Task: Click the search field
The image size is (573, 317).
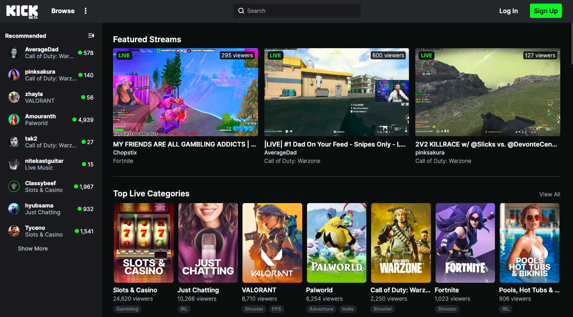Action: point(297,11)
